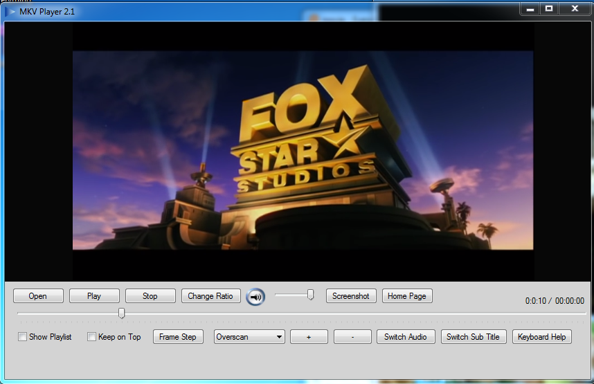This screenshot has height=384, width=594.
Task: Open the Home Page link button
Action: (x=407, y=295)
